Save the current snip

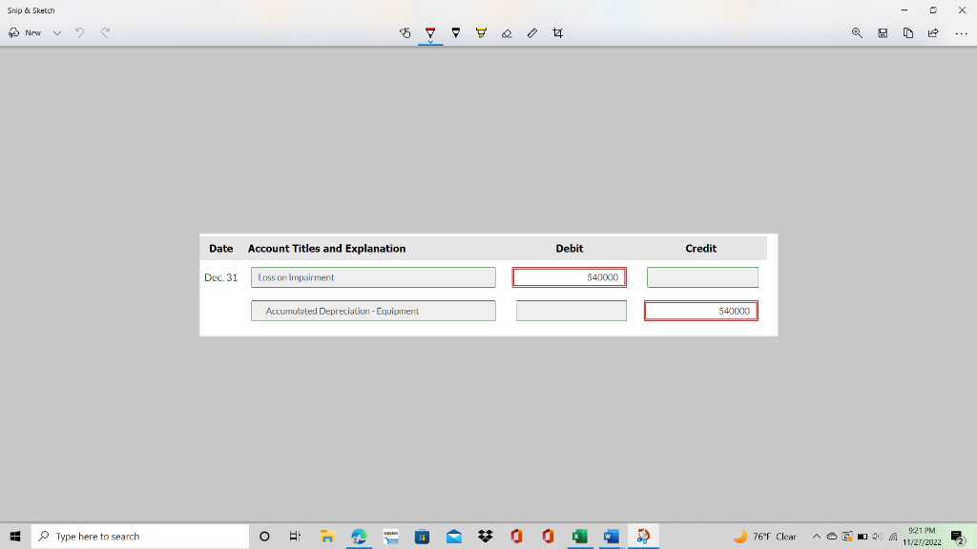(x=883, y=32)
